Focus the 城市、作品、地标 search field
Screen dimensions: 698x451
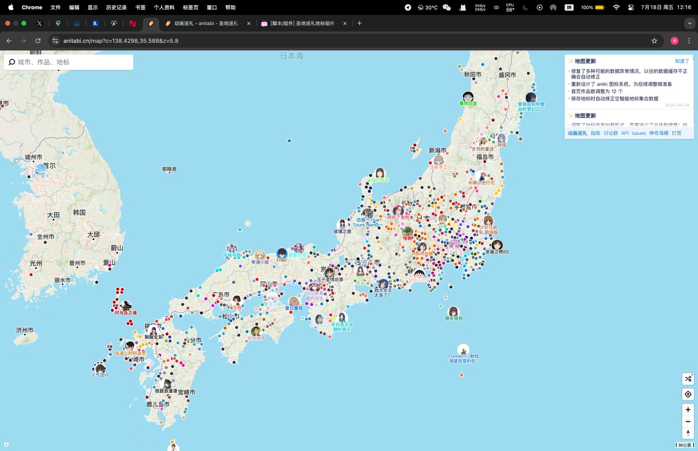[69, 62]
